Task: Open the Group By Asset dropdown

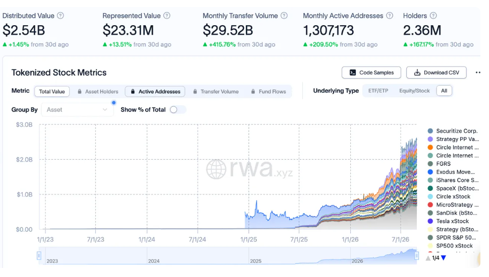Action: pyautogui.click(x=77, y=110)
